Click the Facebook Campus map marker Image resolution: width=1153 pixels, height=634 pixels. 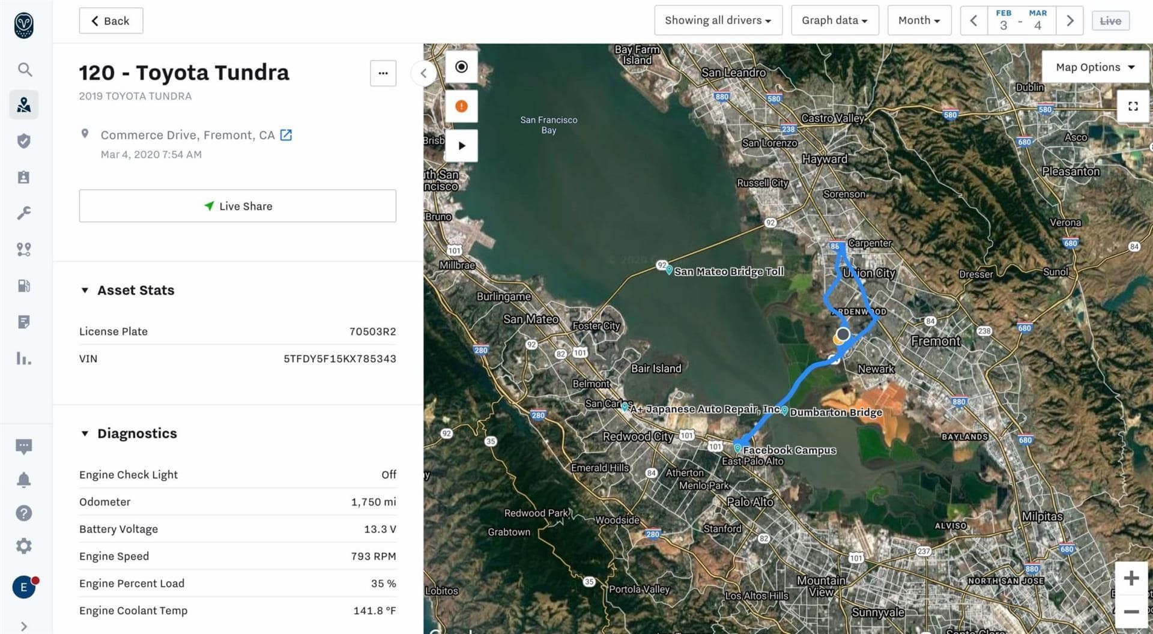(x=737, y=448)
